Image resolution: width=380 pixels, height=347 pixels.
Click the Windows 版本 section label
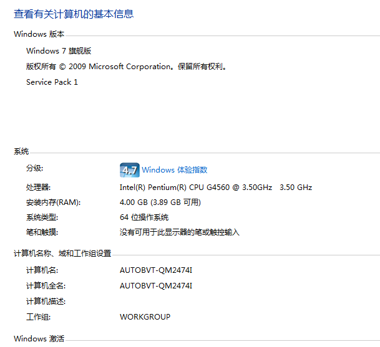coord(39,34)
